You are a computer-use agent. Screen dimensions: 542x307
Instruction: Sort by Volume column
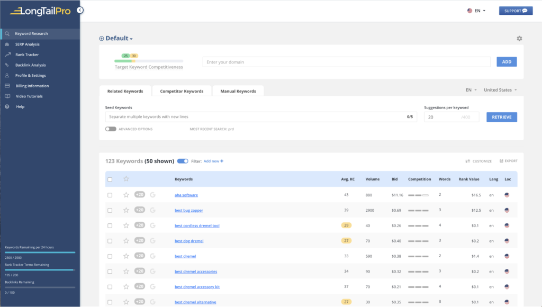coord(372,179)
